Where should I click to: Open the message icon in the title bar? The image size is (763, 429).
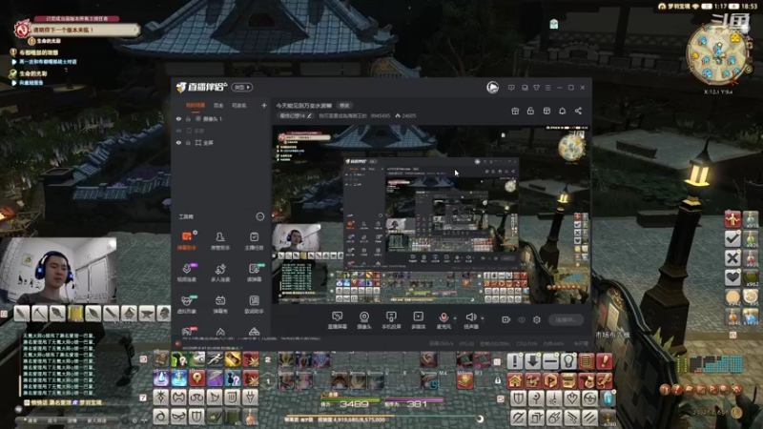pos(511,88)
